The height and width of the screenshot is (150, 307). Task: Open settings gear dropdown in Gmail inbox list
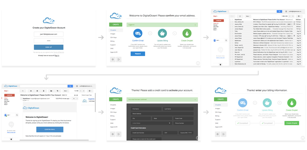click(x=299, y=16)
